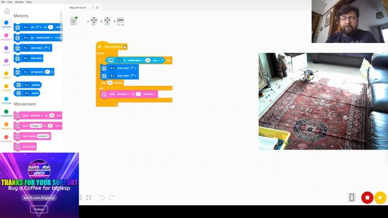The height and width of the screenshot is (218, 388).
Task: Select the Control block category
Action: point(7,87)
